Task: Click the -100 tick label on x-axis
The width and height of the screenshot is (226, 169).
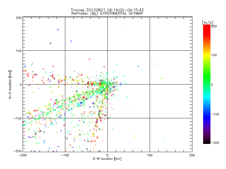Action: click(65, 155)
